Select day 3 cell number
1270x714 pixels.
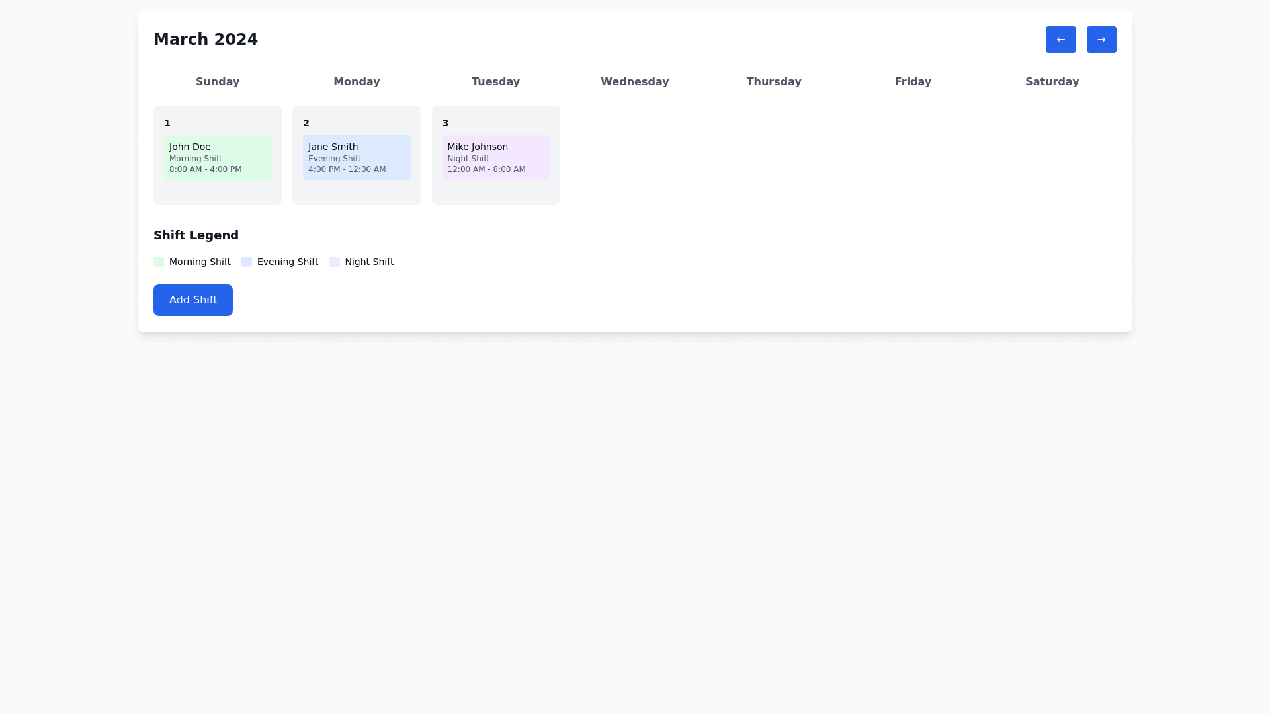click(x=445, y=123)
